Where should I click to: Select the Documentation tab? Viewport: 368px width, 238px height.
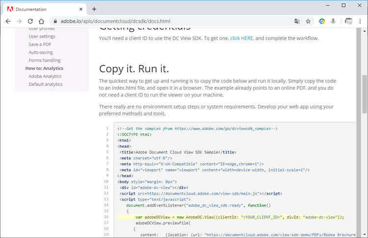(x=45, y=9)
